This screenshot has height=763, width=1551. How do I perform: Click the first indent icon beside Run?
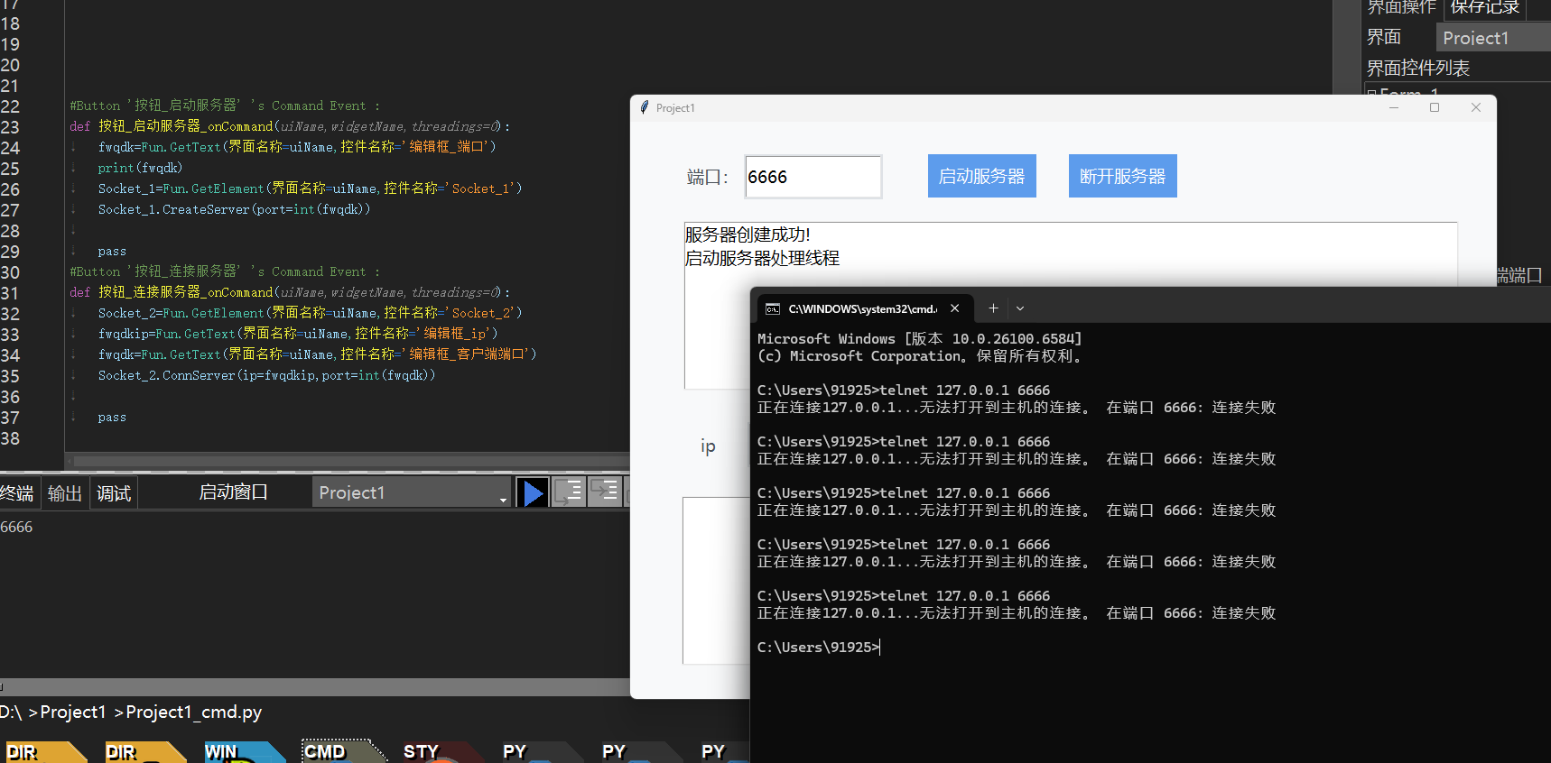pos(570,492)
